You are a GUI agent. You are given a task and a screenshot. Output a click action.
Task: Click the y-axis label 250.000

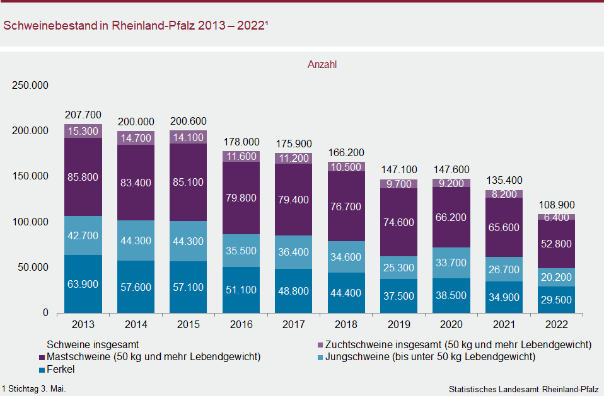point(30,86)
